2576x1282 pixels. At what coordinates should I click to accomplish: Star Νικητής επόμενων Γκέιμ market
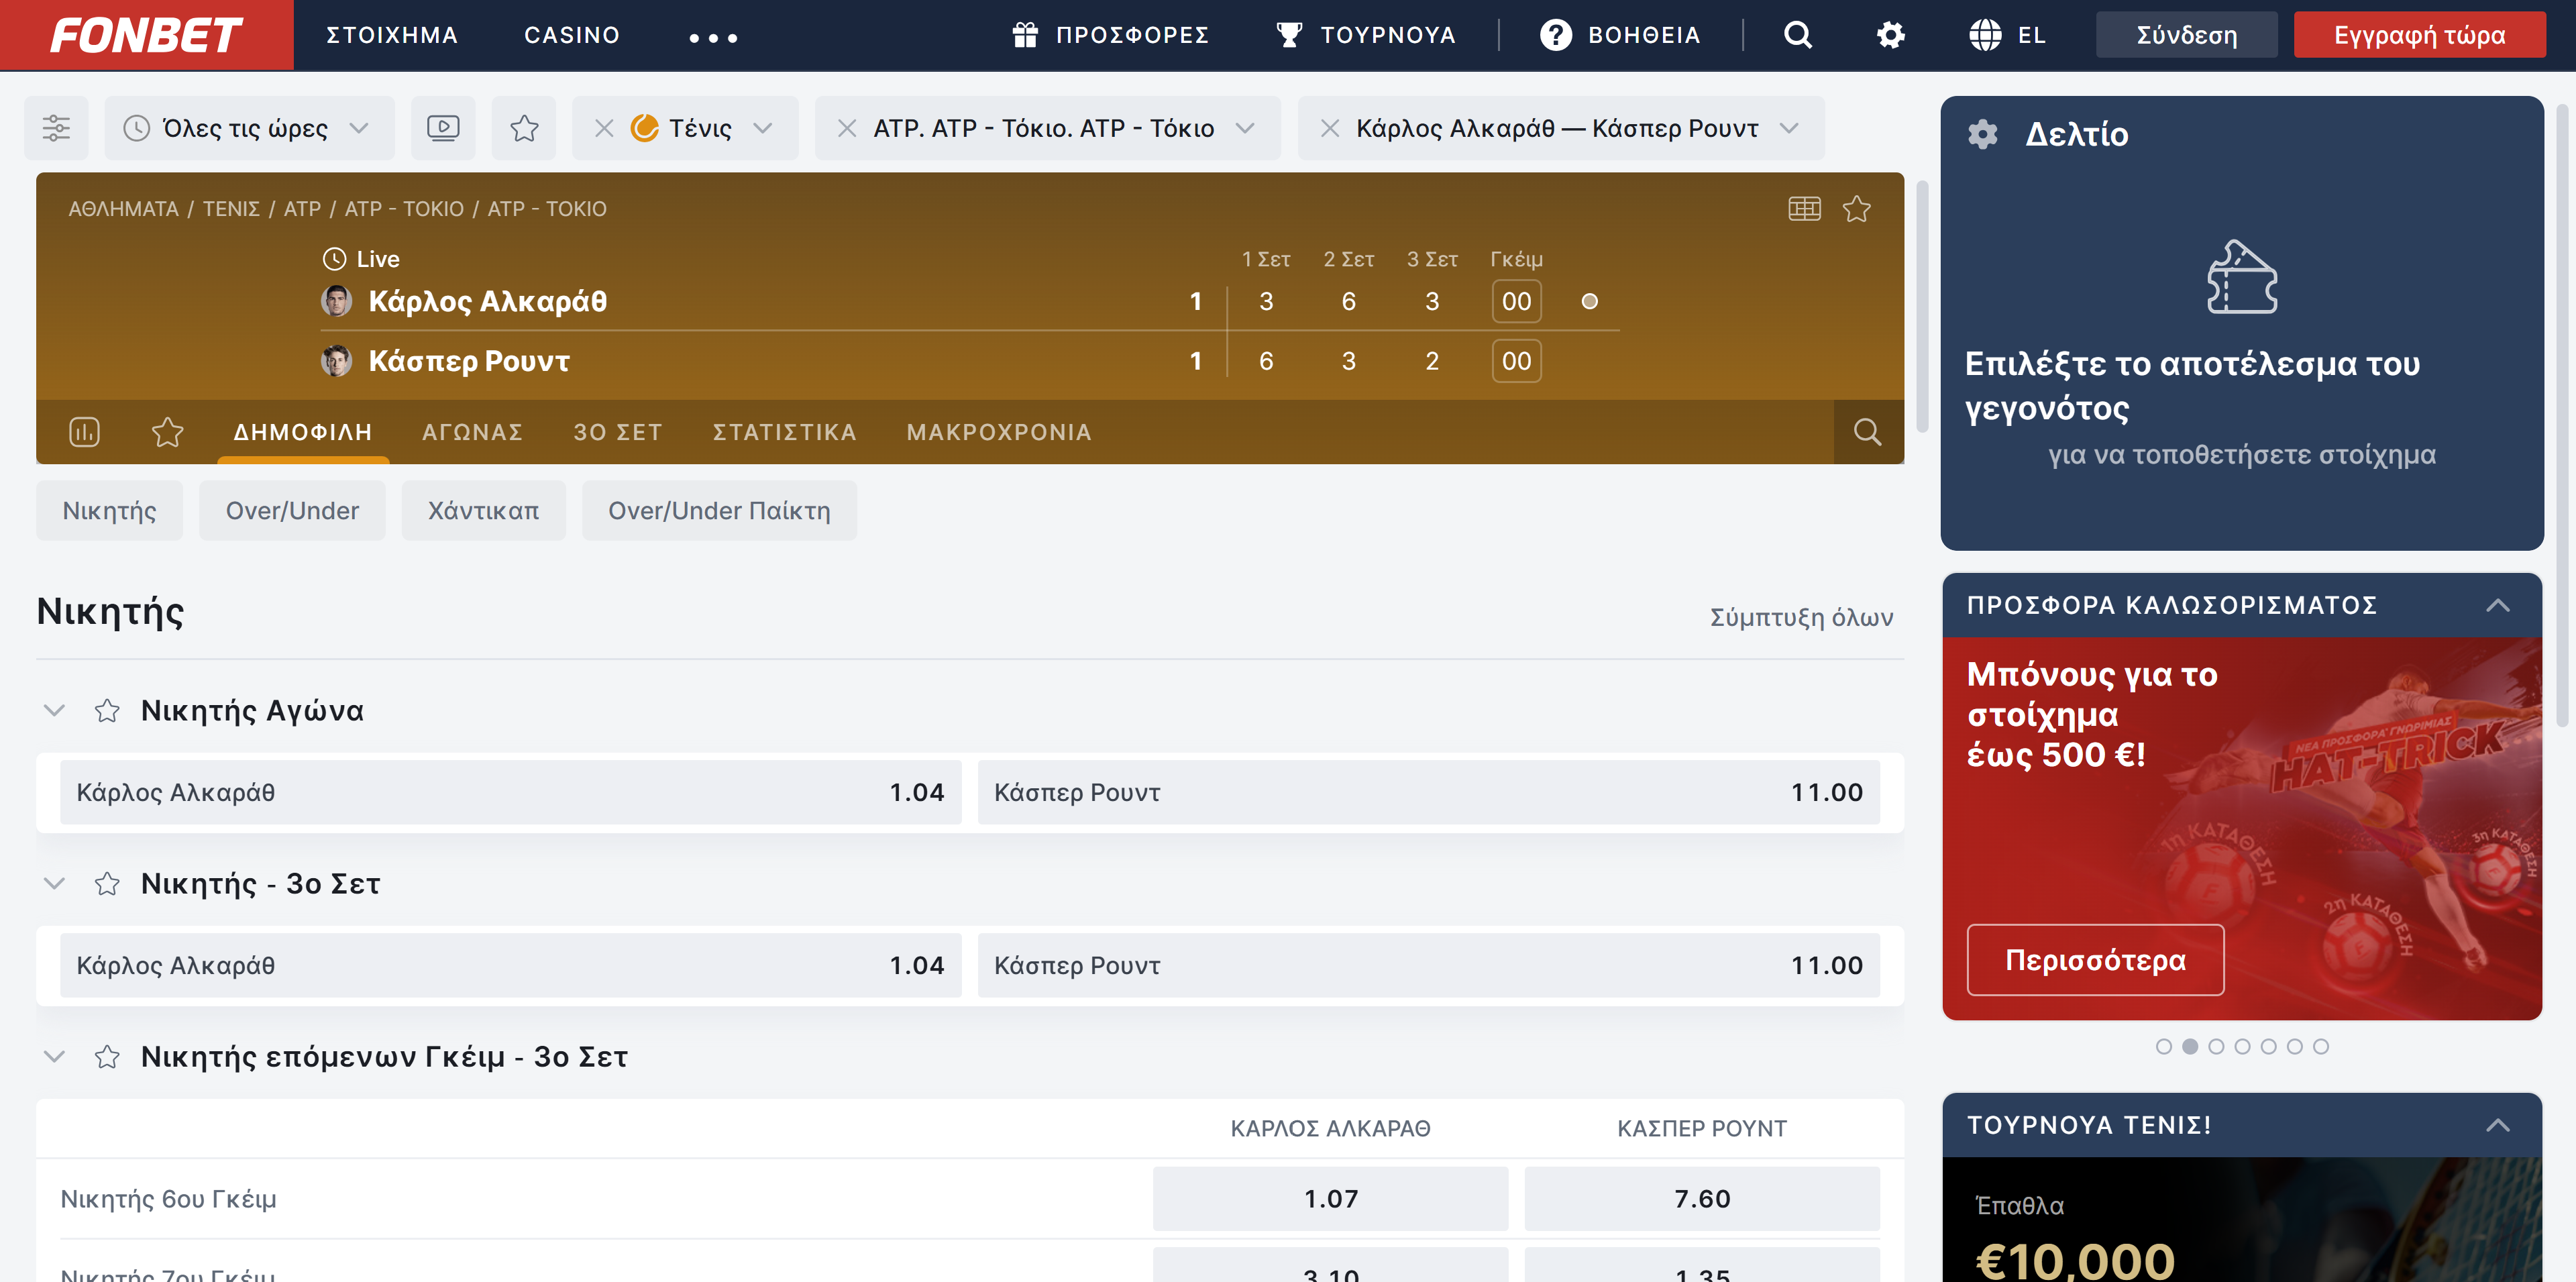tap(107, 1057)
